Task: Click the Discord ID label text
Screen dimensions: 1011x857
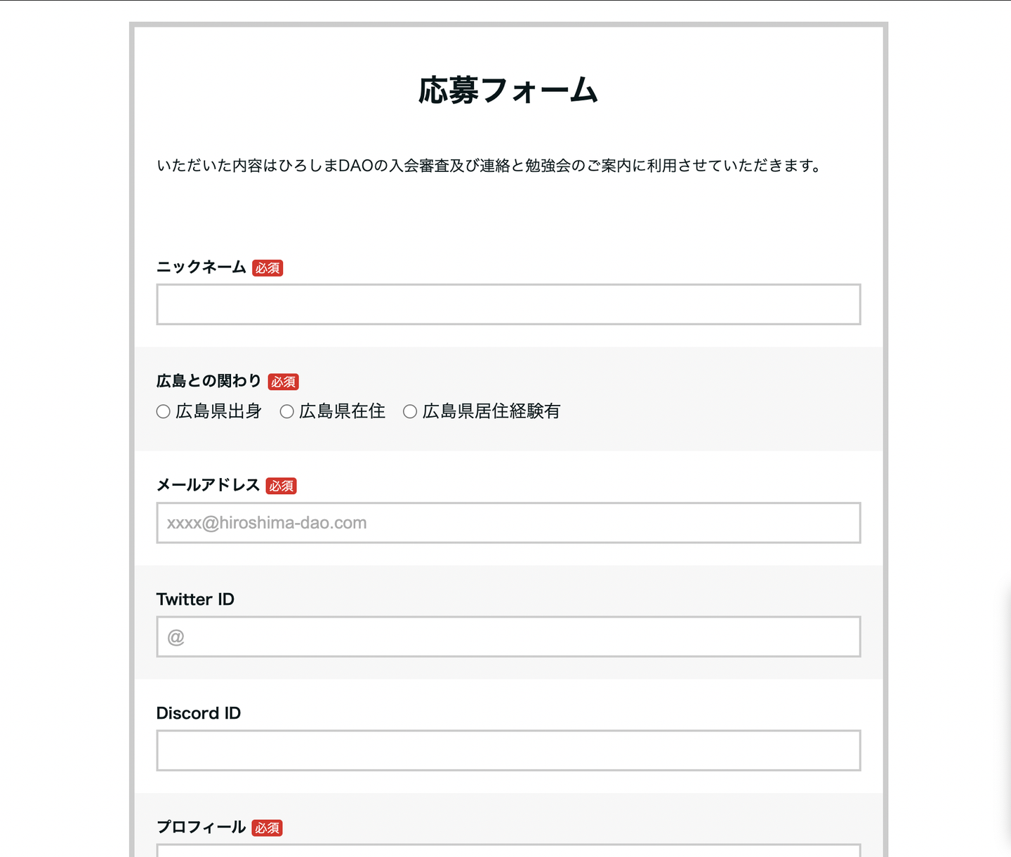Action: [x=199, y=713]
